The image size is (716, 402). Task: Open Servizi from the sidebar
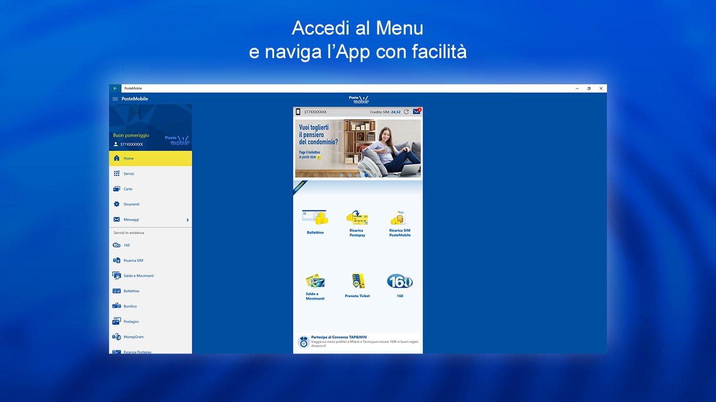[150, 174]
